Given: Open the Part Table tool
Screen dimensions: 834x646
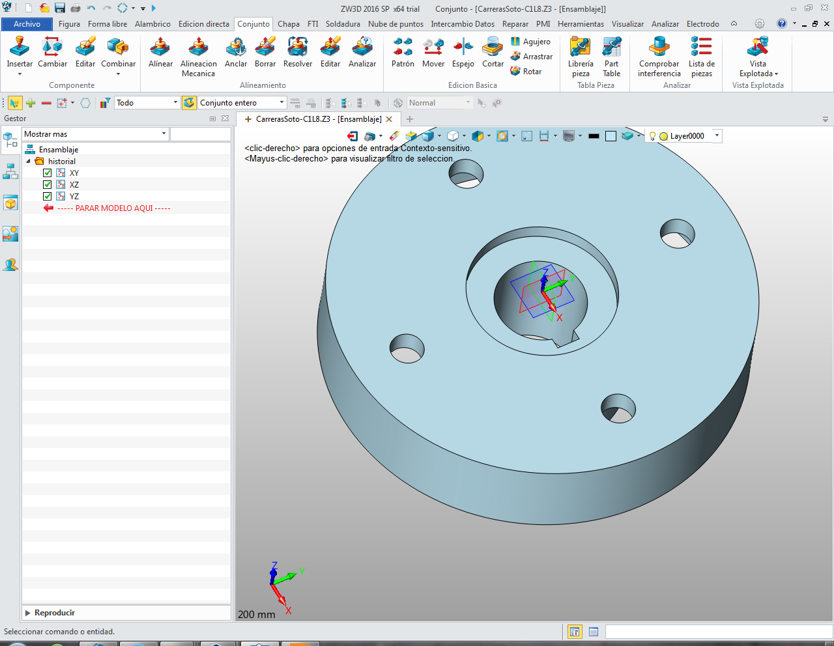Looking at the screenshot, I should [x=611, y=57].
